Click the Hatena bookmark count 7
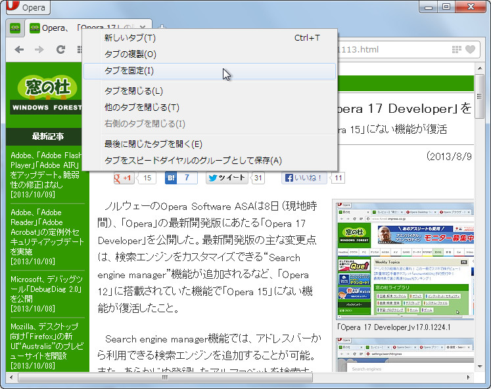491x389 pixels. 187,178
